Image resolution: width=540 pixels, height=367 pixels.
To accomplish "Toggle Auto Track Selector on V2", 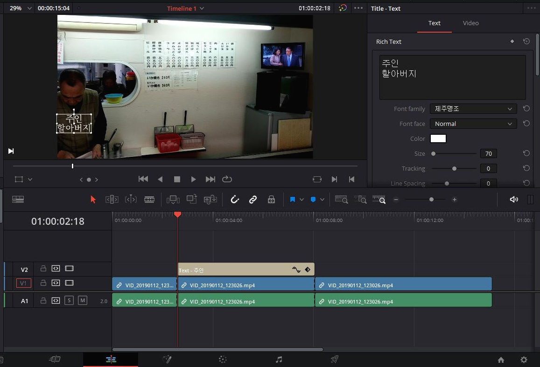I will (56, 268).
